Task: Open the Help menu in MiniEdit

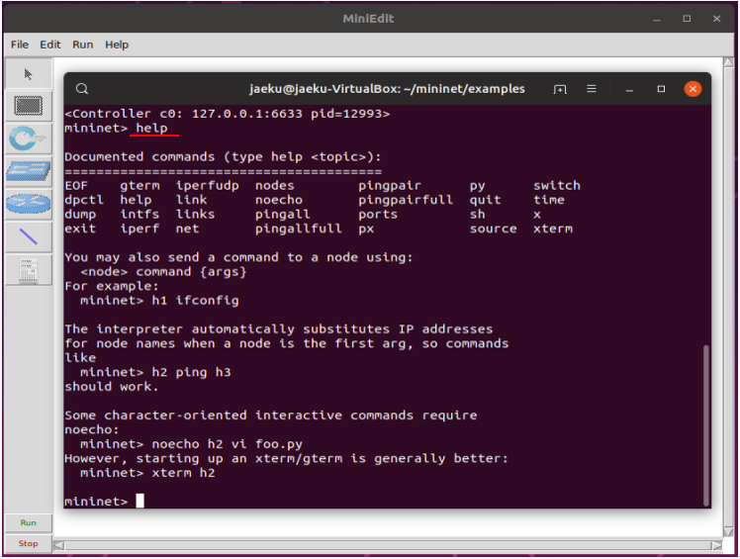Action: tap(117, 45)
